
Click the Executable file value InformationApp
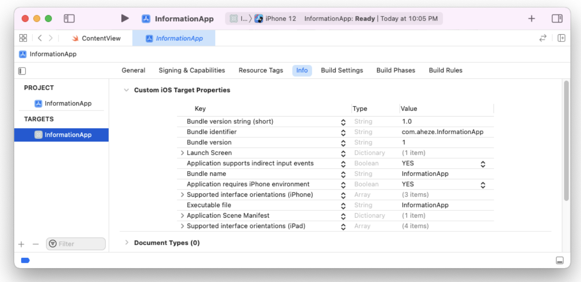[x=425, y=205]
